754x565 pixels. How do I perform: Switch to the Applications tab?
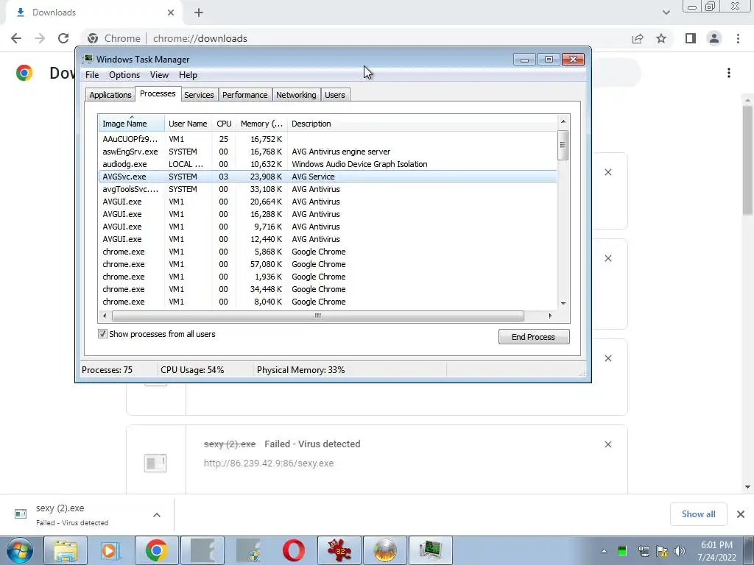tap(110, 95)
